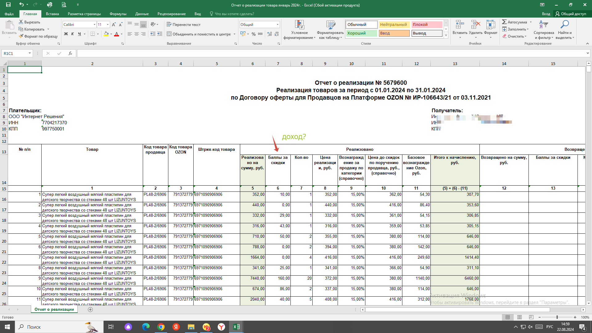Image resolution: width=592 pixels, height=333 pixels.
Task: Open the font size dropdown
Action: [x=108, y=24]
